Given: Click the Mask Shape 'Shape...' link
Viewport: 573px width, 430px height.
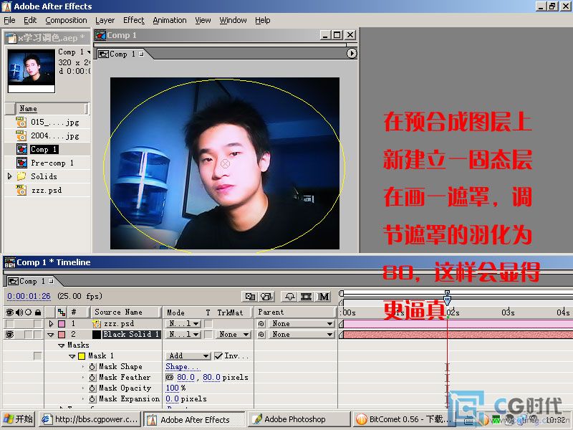Looking at the screenshot, I should click(x=183, y=367).
